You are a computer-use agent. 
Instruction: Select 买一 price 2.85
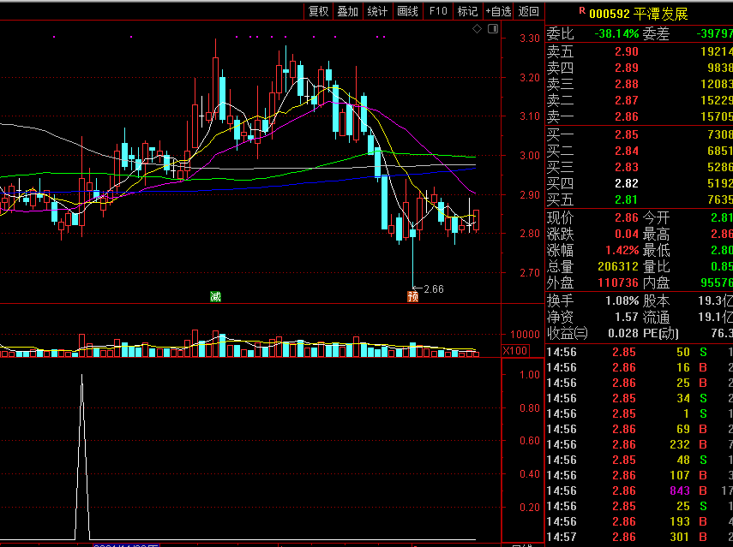(627, 135)
